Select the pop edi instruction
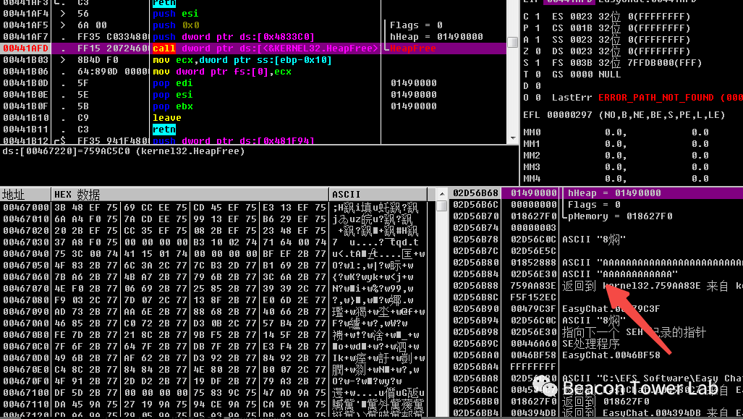The width and height of the screenshot is (743, 419). tap(172, 83)
